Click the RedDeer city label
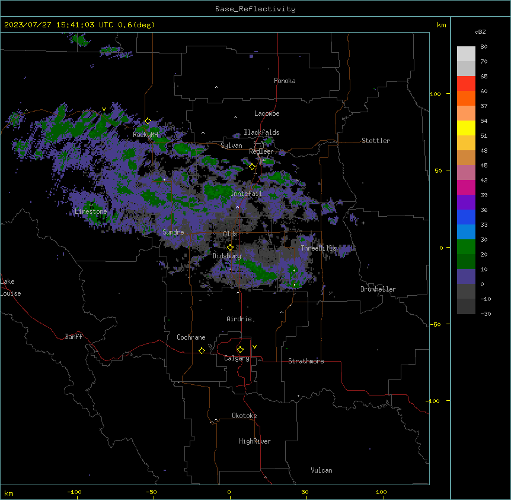The width and height of the screenshot is (511, 500). (261, 151)
